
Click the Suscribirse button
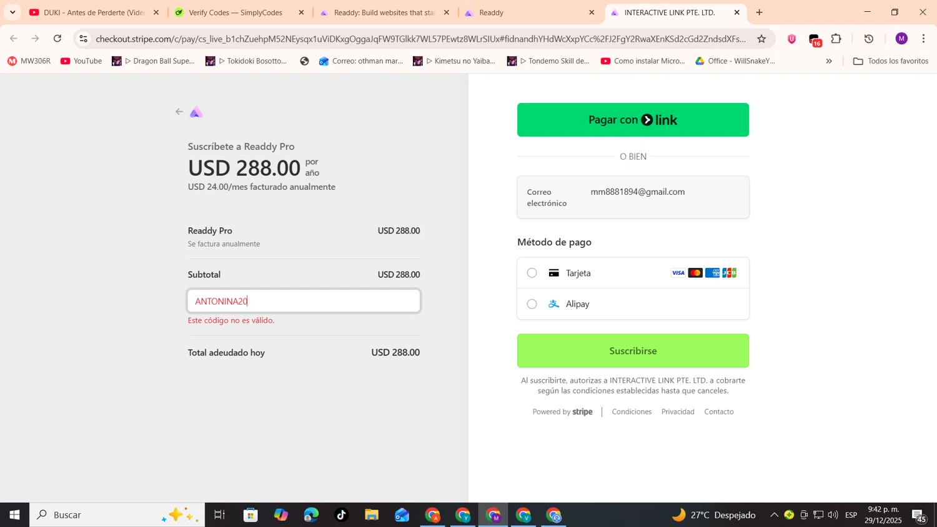coord(633,351)
